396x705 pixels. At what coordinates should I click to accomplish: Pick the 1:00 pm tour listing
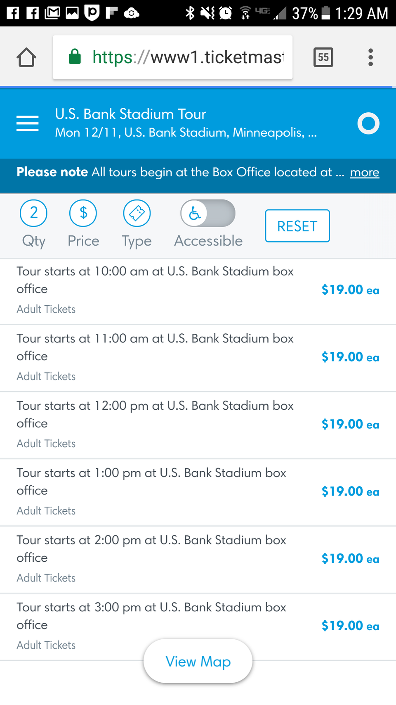(x=155, y=491)
